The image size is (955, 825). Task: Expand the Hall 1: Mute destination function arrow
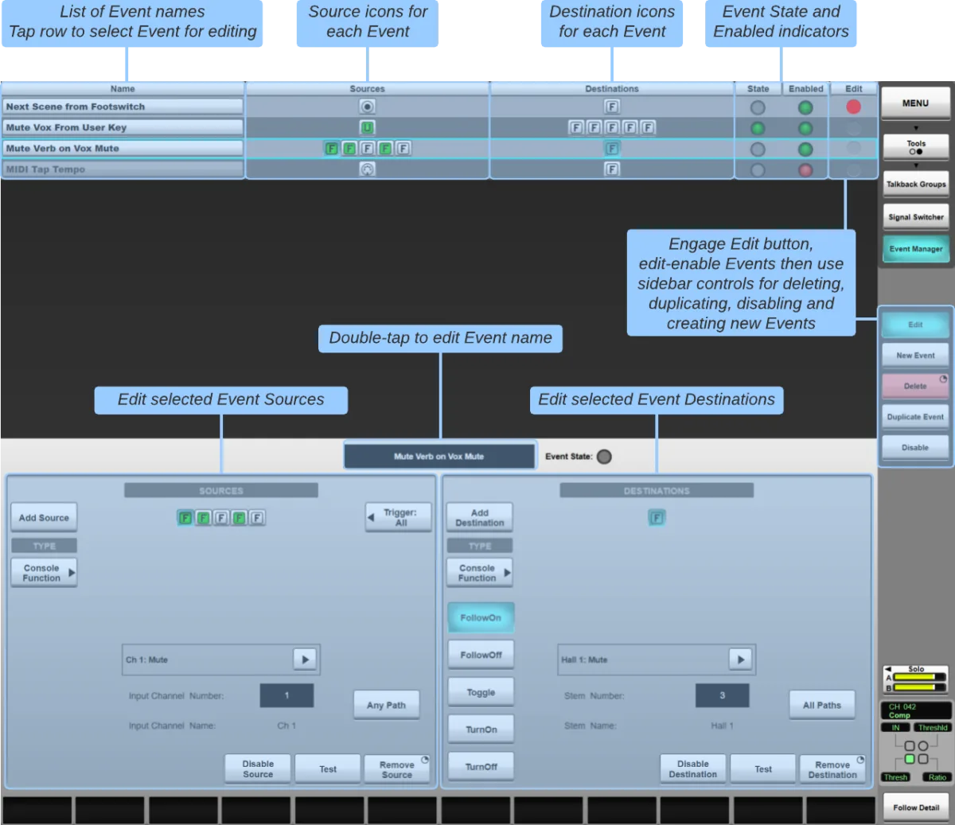tap(741, 659)
